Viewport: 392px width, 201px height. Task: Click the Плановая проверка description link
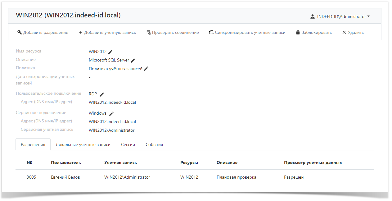coord(236,177)
